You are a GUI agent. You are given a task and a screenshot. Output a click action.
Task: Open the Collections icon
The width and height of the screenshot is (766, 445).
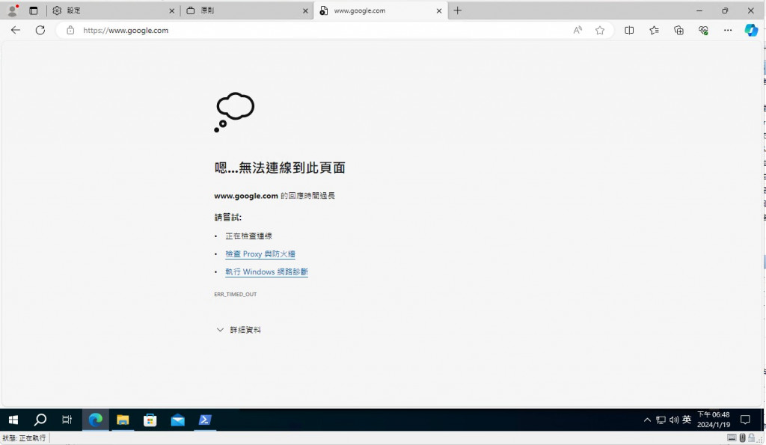point(678,30)
